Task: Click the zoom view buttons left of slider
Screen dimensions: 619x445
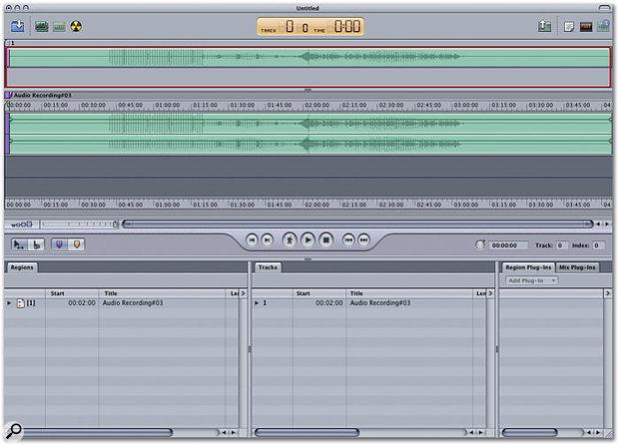Action: tap(21, 224)
